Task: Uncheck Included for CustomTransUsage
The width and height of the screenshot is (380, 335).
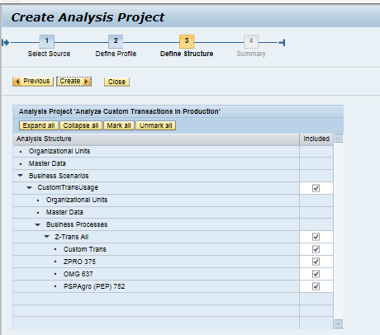Action: point(316,188)
